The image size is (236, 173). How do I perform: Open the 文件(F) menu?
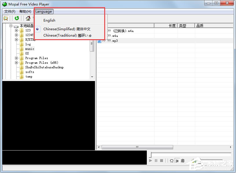pos(10,12)
